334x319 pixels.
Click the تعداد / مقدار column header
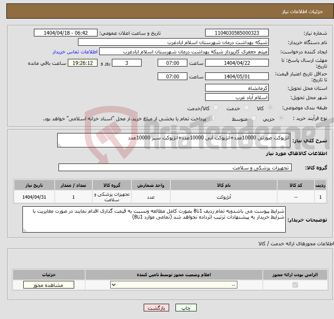point(73,185)
